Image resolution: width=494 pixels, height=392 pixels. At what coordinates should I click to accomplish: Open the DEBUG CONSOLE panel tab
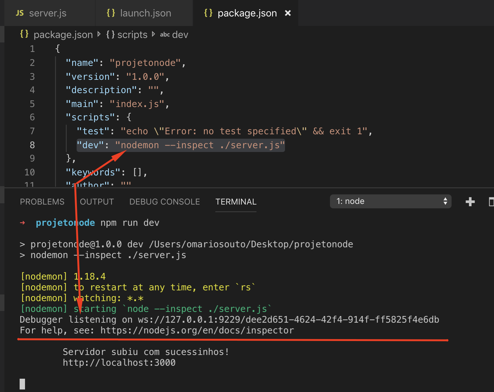[x=164, y=201]
